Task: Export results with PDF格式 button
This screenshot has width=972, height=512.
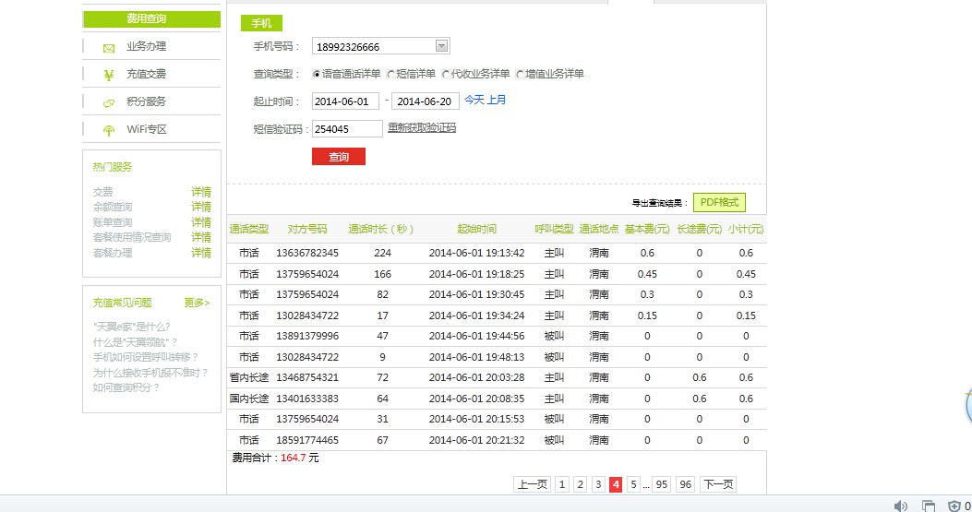Action: (x=719, y=202)
